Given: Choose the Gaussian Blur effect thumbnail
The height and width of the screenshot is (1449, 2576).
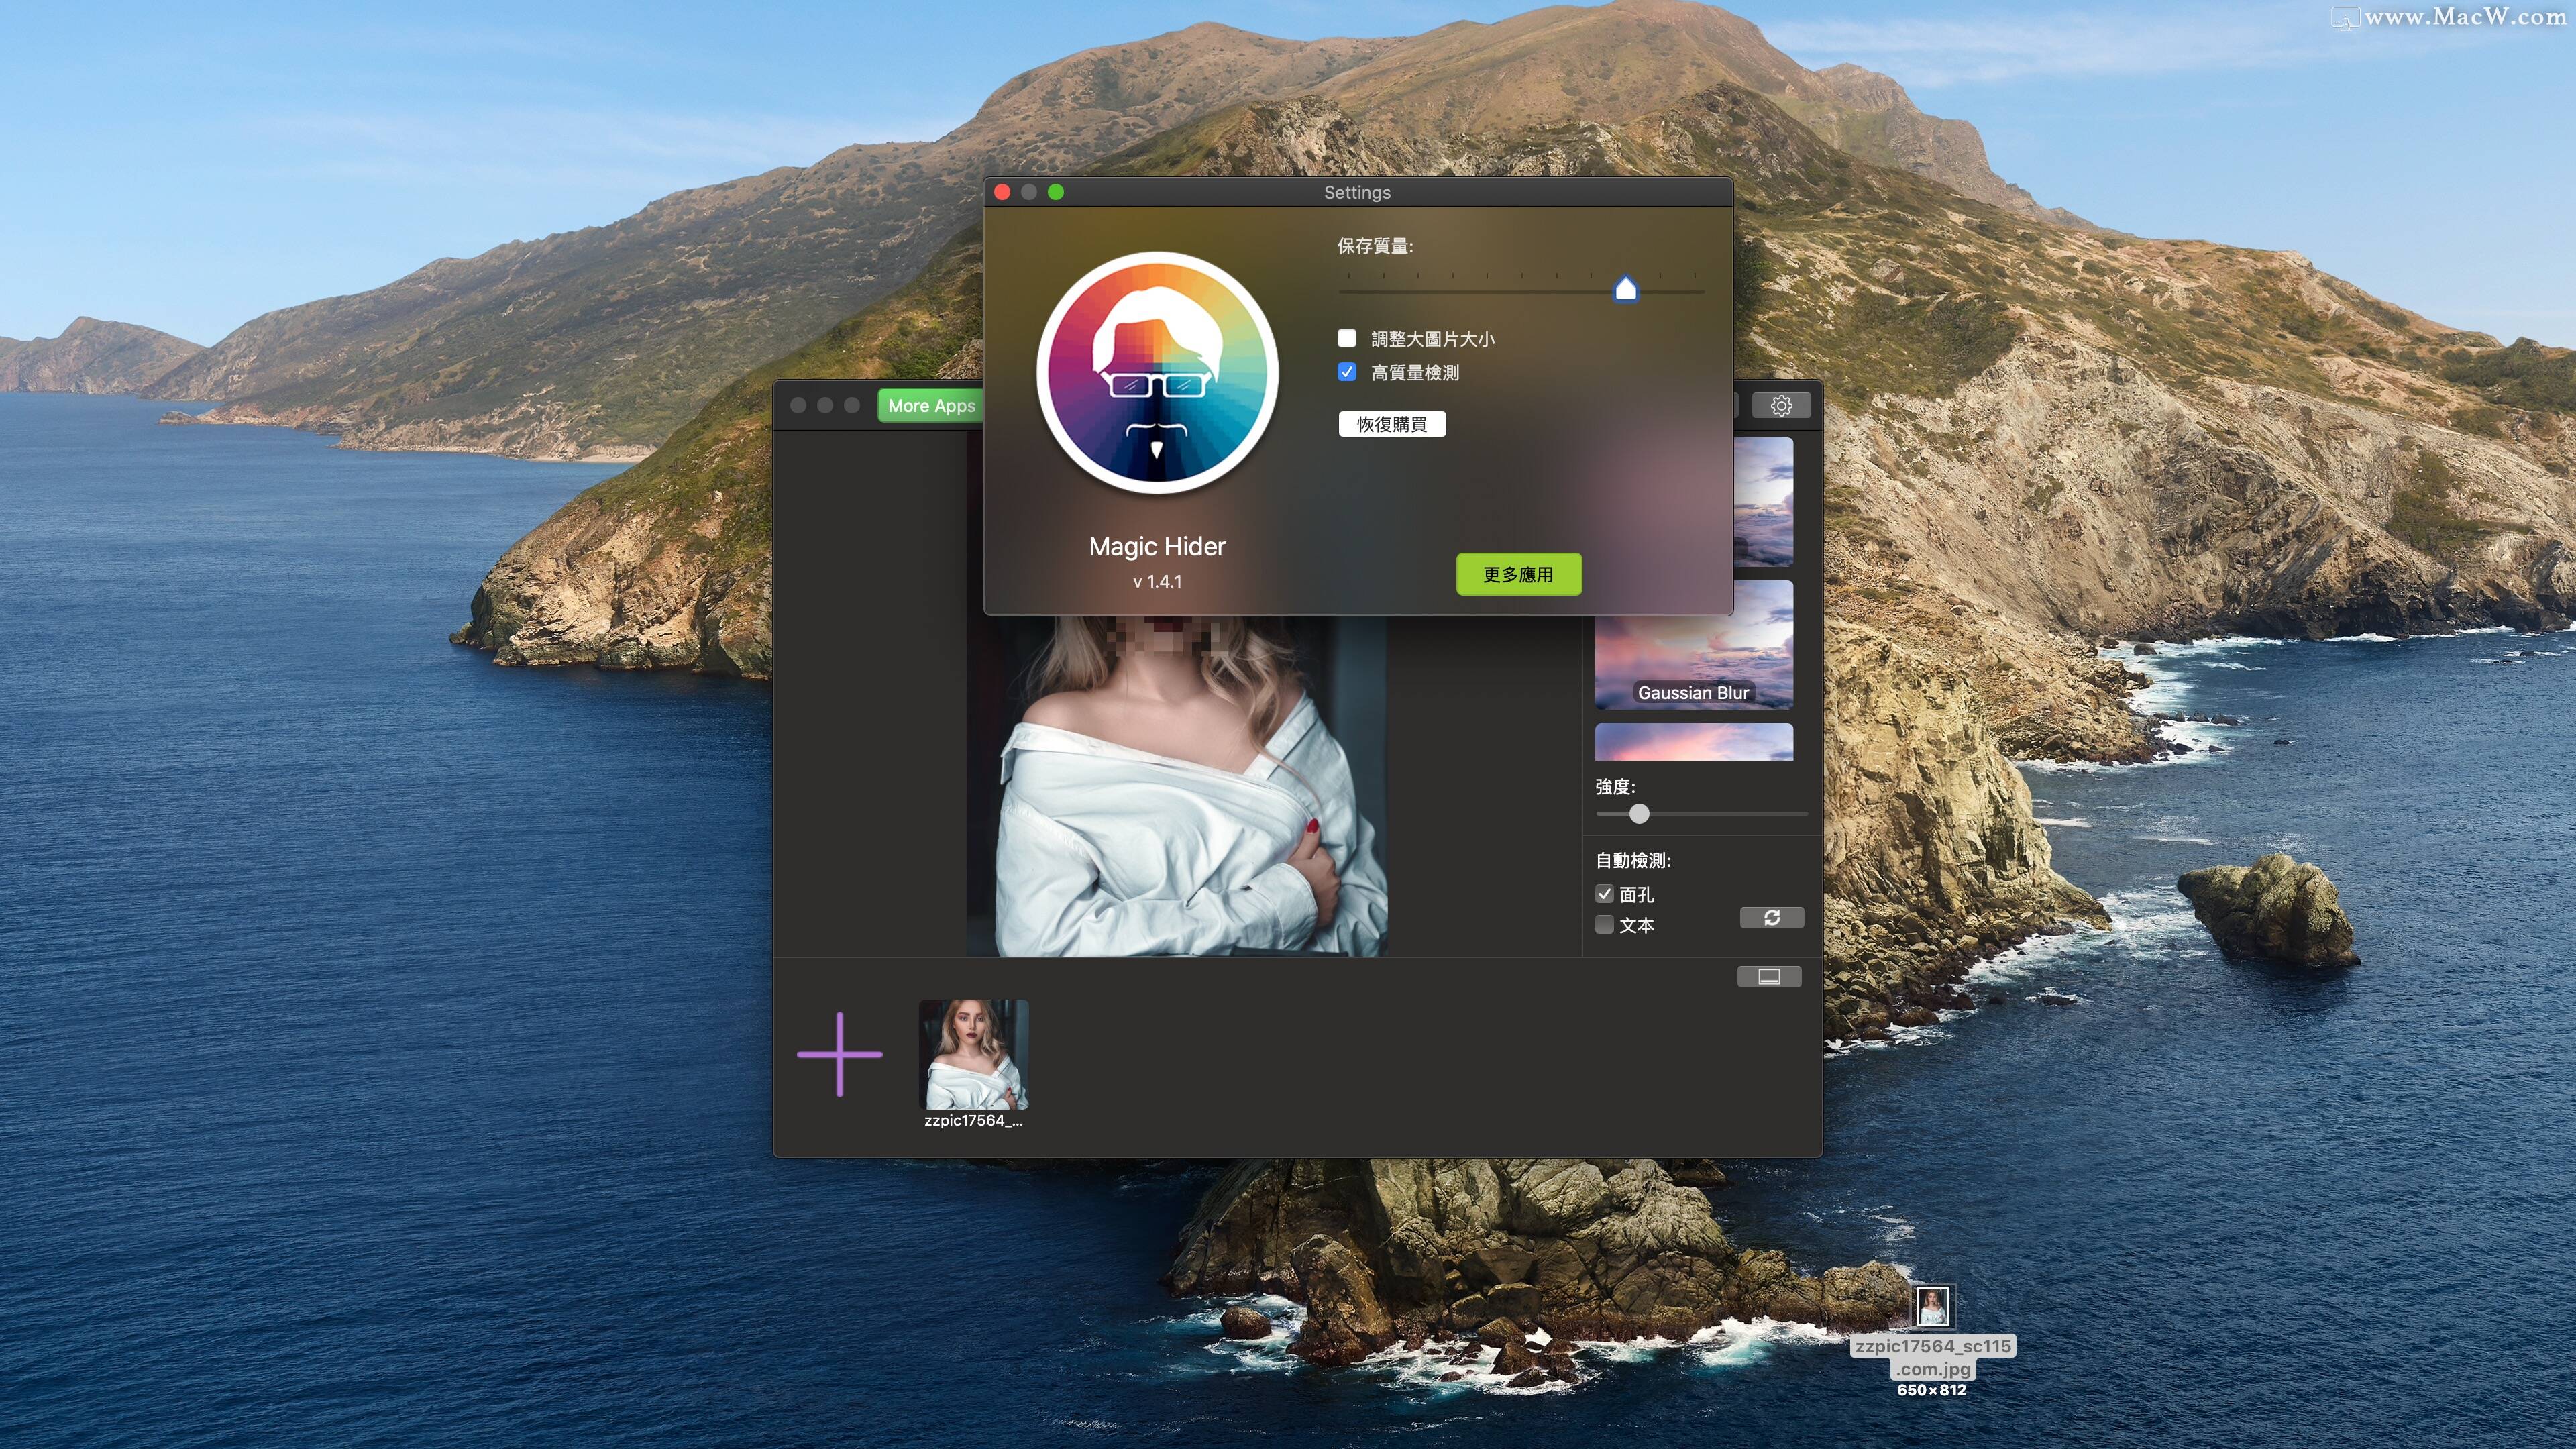Looking at the screenshot, I should click(x=1693, y=645).
